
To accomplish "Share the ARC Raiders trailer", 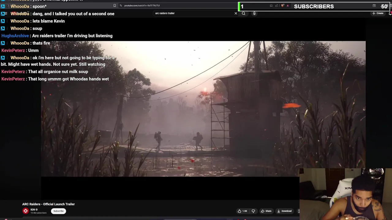I will [x=266, y=211].
